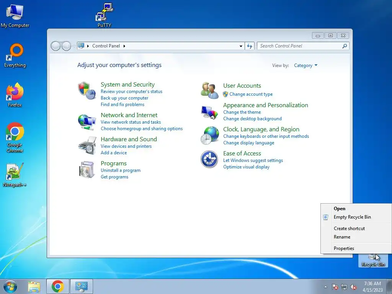Viewport: 392px width, 294px height.
Task: Click Control Panel breadcrumb in address bar
Action: click(106, 46)
